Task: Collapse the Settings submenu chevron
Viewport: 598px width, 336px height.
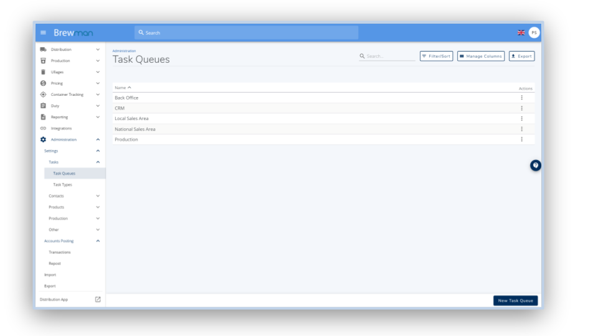Action: [98, 151]
